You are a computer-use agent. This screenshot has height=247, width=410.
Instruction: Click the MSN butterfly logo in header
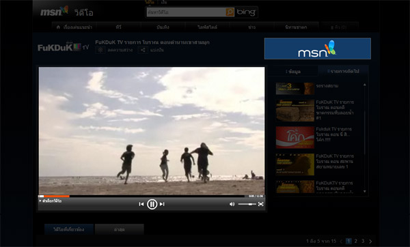click(54, 11)
